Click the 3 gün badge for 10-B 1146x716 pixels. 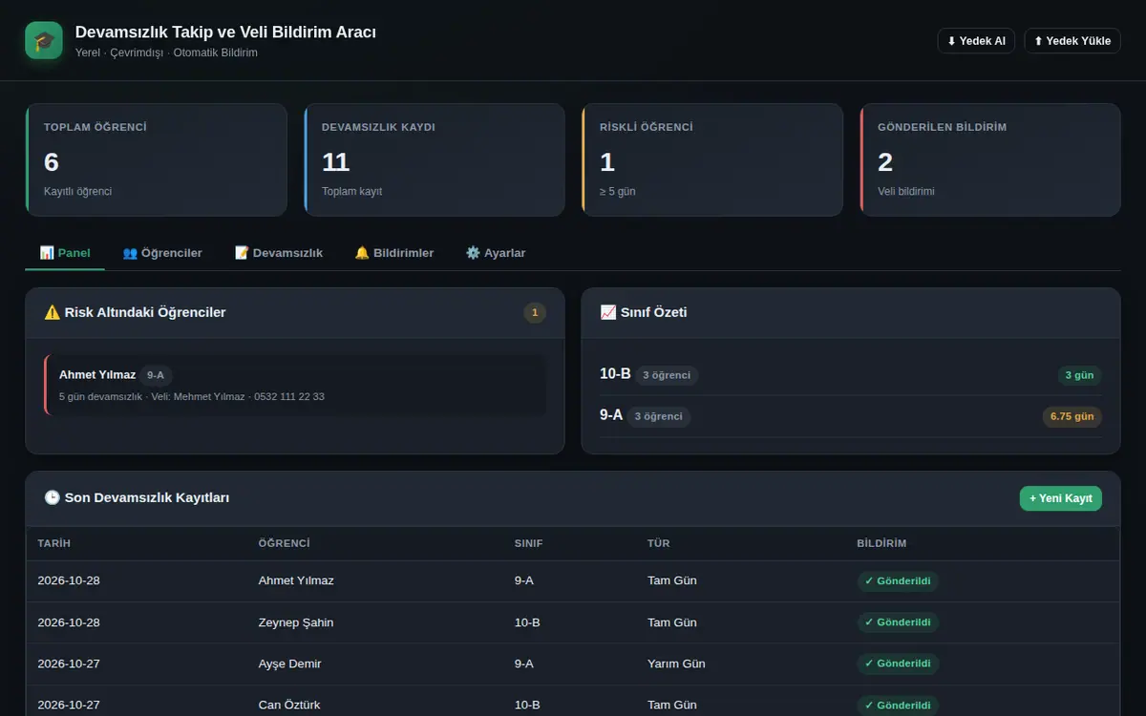(1079, 375)
